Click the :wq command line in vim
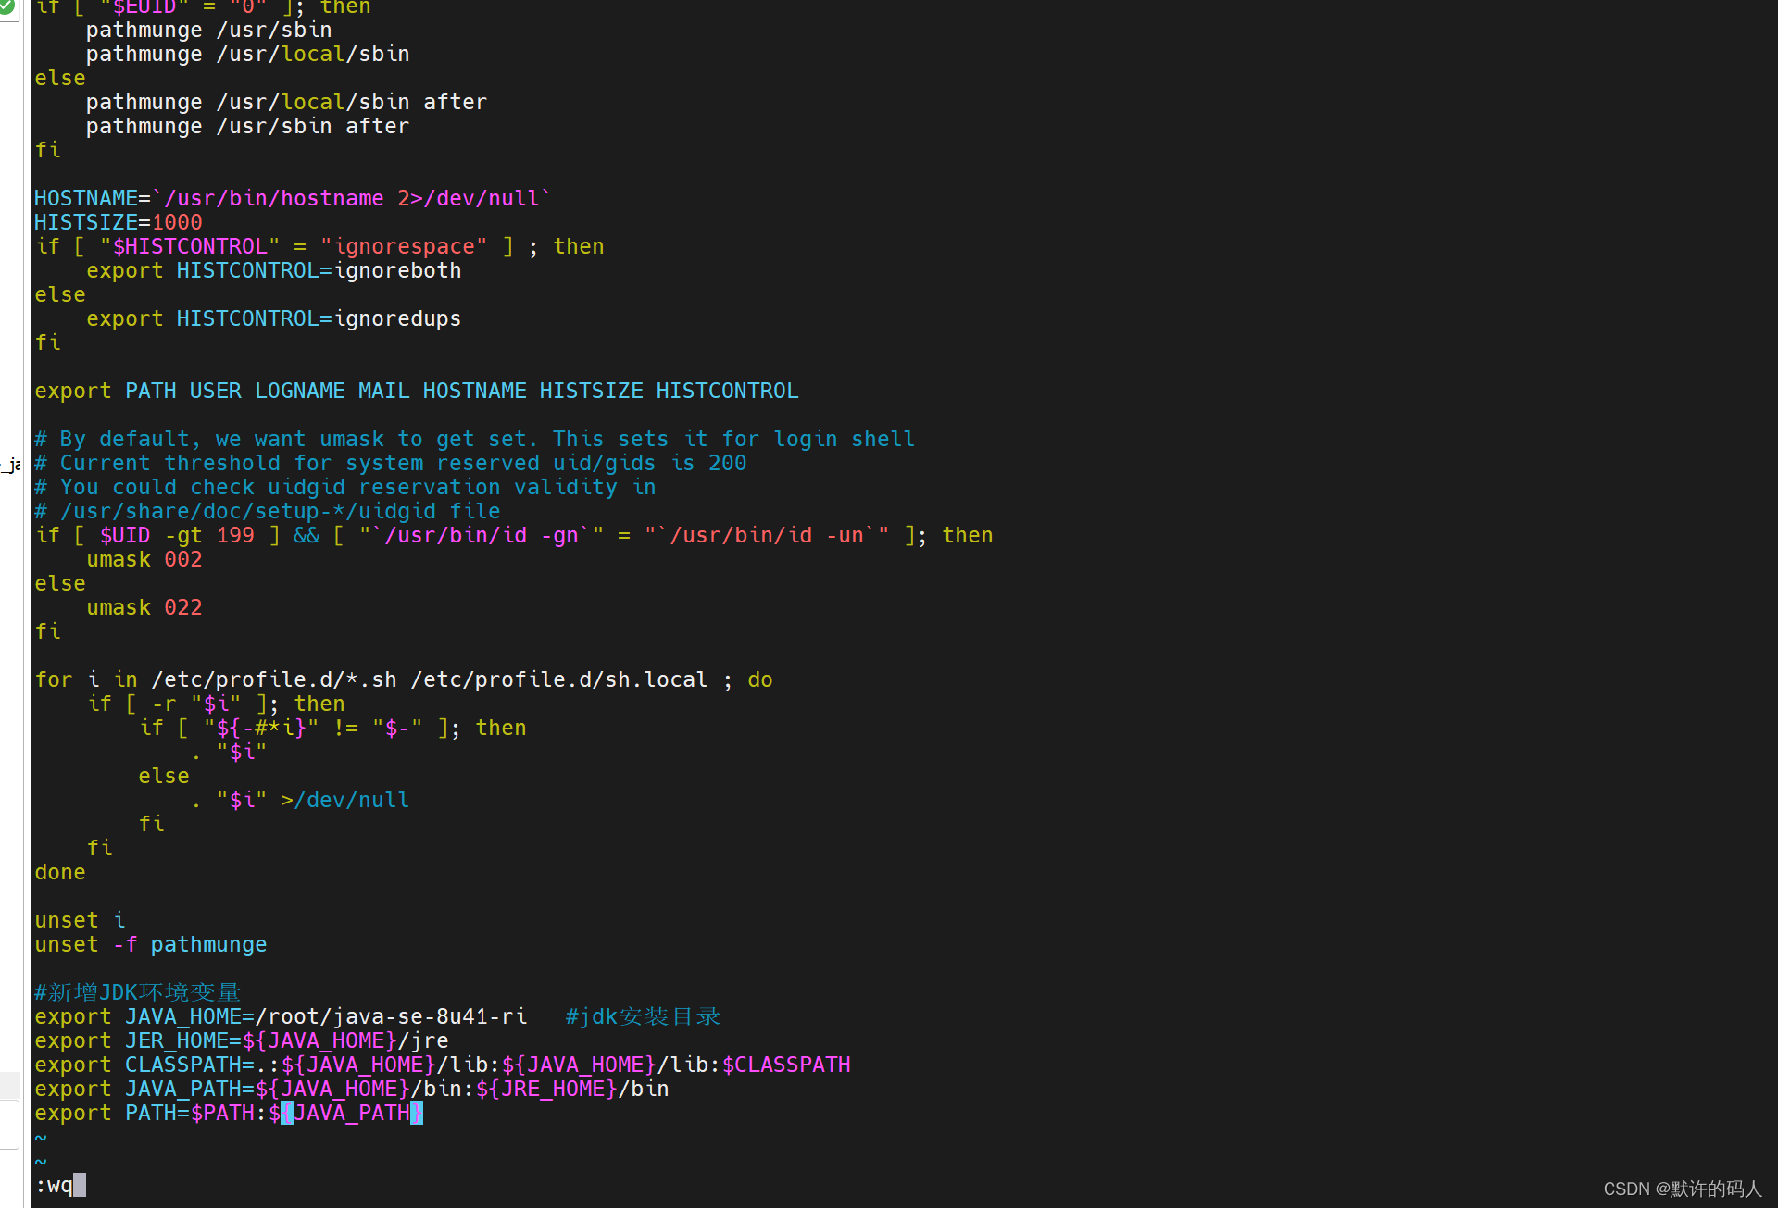 pos(54,1186)
